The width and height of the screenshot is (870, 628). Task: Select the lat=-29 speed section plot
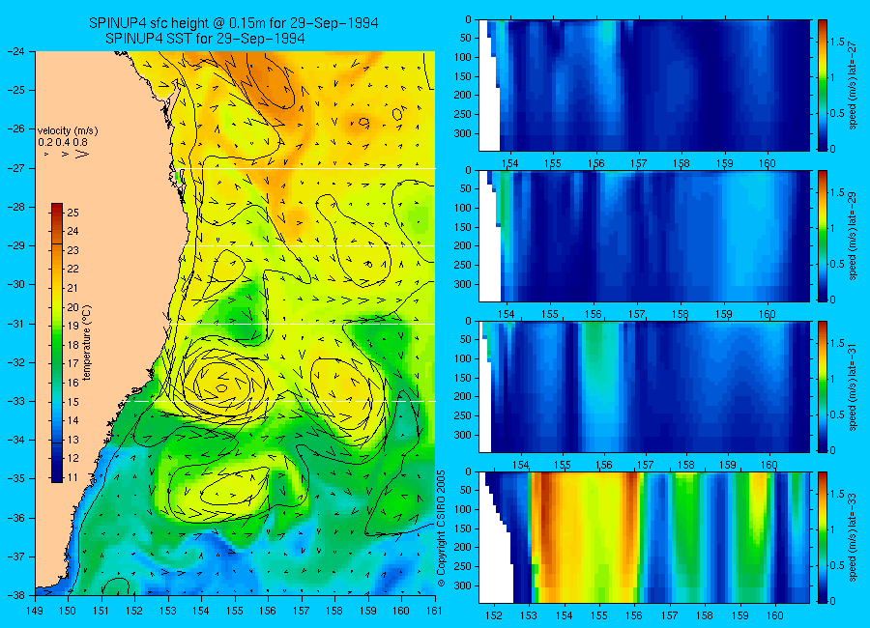[x=644, y=236]
